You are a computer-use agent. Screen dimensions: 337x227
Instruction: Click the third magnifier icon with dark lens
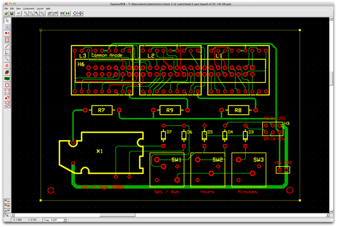pyautogui.click(x=37, y=14)
